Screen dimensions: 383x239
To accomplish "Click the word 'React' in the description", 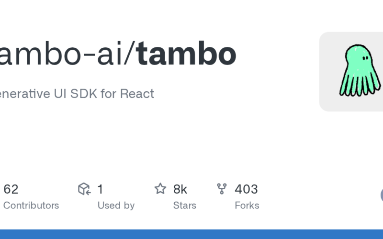I will (x=137, y=94).
